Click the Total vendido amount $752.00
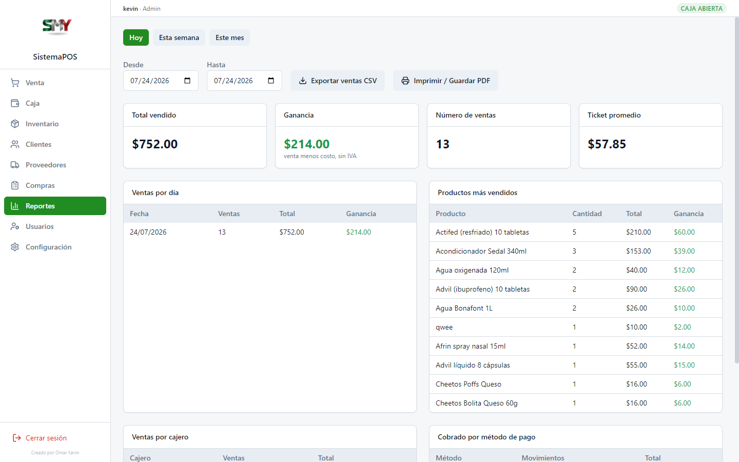The height and width of the screenshot is (462, 739). [155, 144]
